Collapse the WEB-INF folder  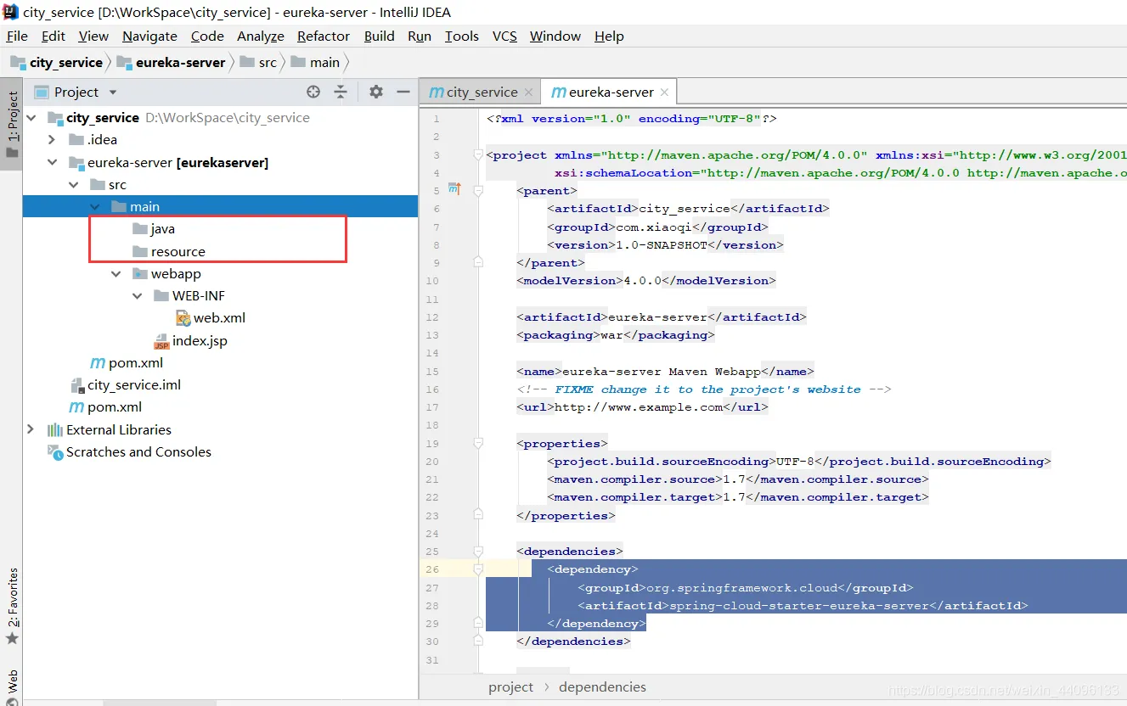pos(138,295)
